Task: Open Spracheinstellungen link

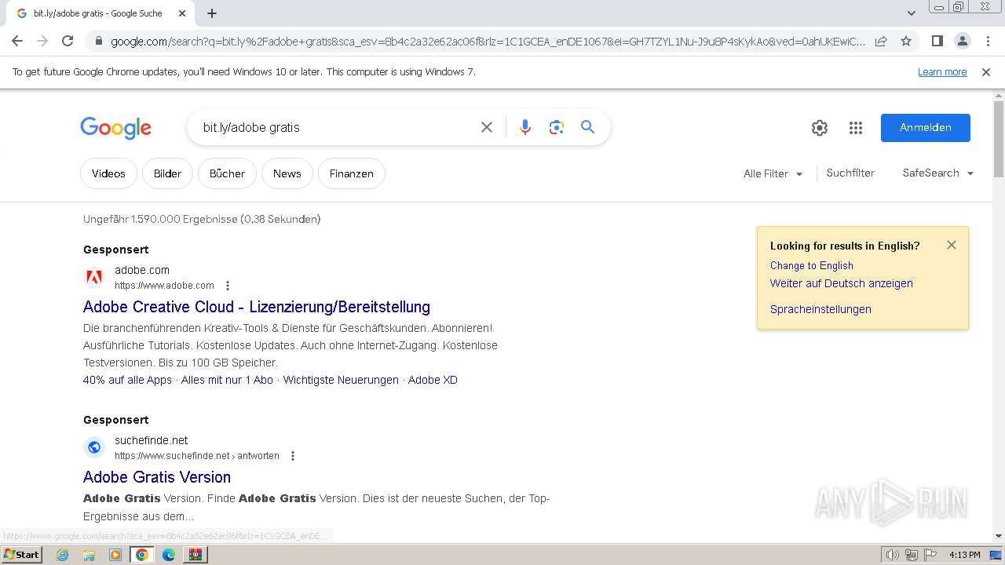Action: pyautogui.click(x=820, y=309)
